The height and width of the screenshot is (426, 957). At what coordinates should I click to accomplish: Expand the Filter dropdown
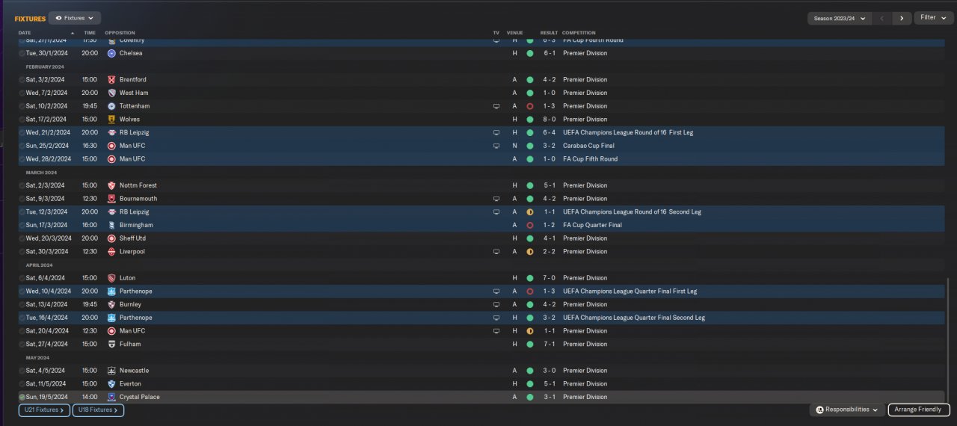tap(932, 18)
